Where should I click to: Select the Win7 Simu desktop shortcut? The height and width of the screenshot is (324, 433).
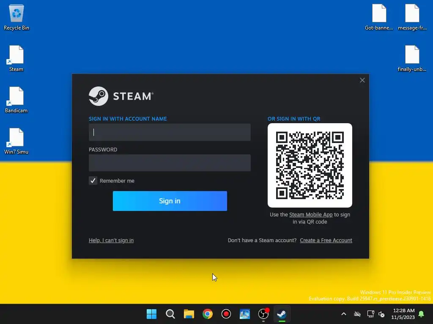tap(16, 141)
